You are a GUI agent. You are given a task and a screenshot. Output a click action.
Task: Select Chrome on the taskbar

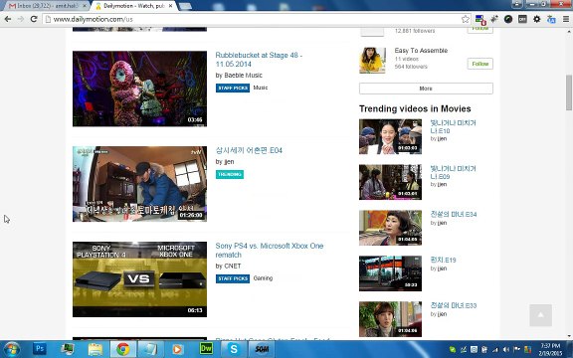pos(123,349)
